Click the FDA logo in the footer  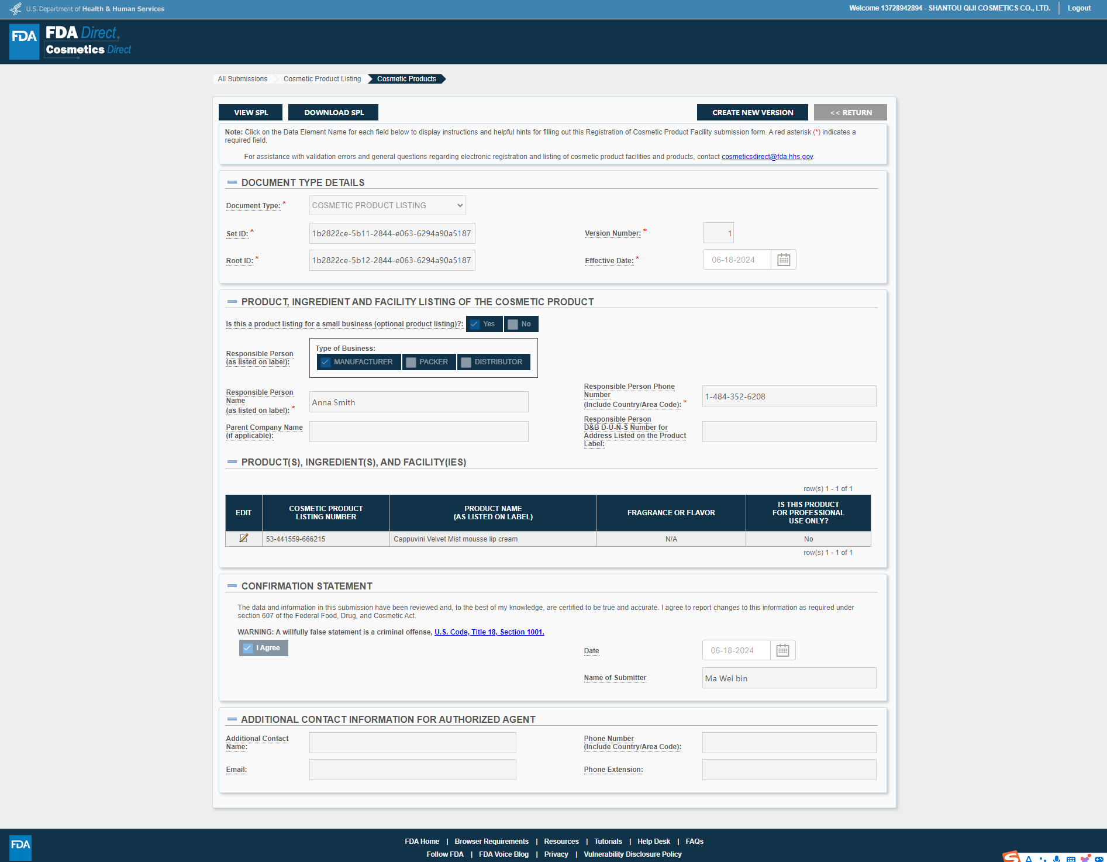click(x=20, y=846)
